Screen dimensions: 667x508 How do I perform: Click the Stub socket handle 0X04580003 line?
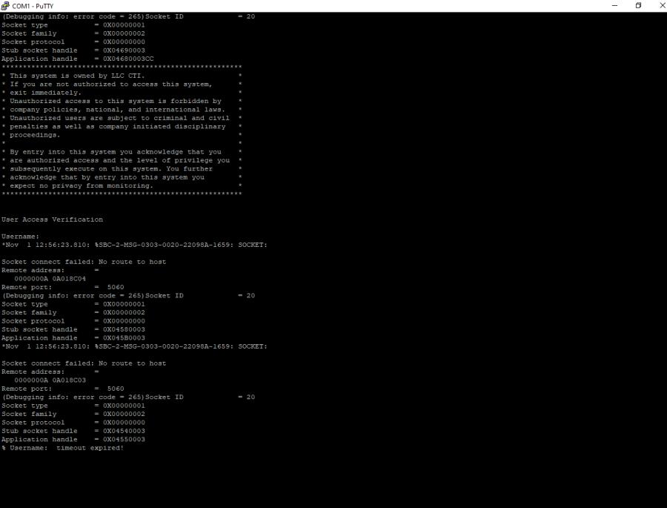pos(74,329)
